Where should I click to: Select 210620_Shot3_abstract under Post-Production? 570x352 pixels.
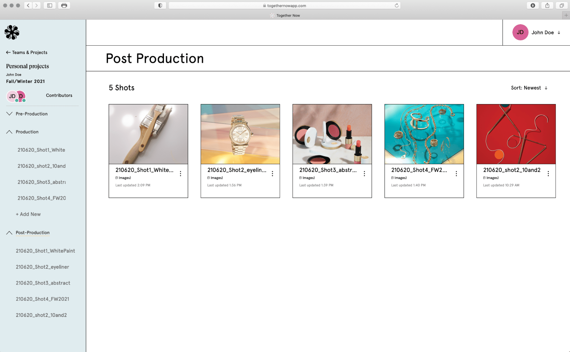43,283
